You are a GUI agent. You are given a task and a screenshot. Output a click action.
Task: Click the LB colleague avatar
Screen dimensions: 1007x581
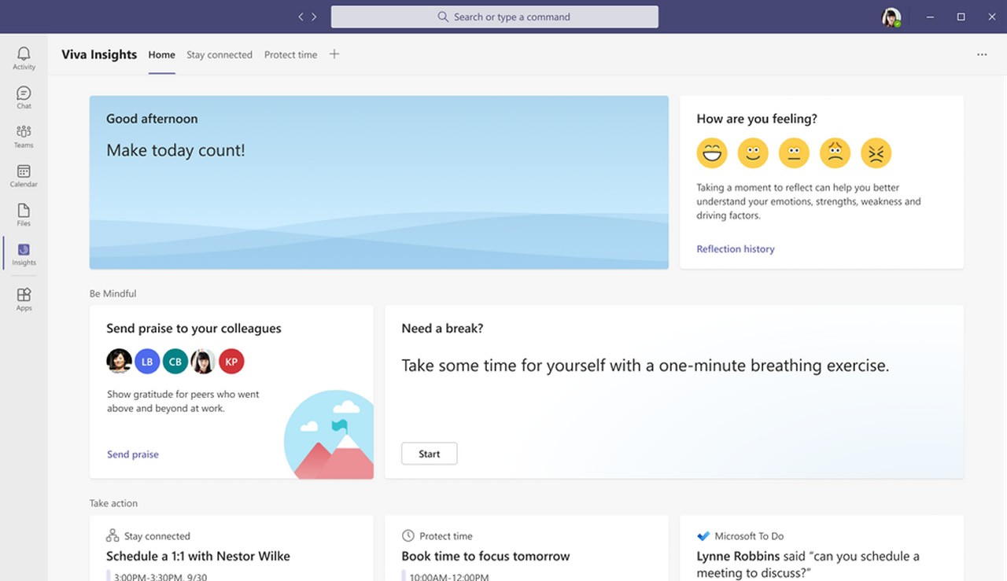click(147, 361)
